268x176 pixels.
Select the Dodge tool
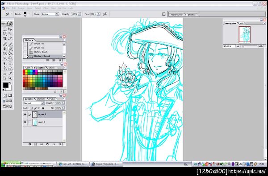(x=10, y=58)
